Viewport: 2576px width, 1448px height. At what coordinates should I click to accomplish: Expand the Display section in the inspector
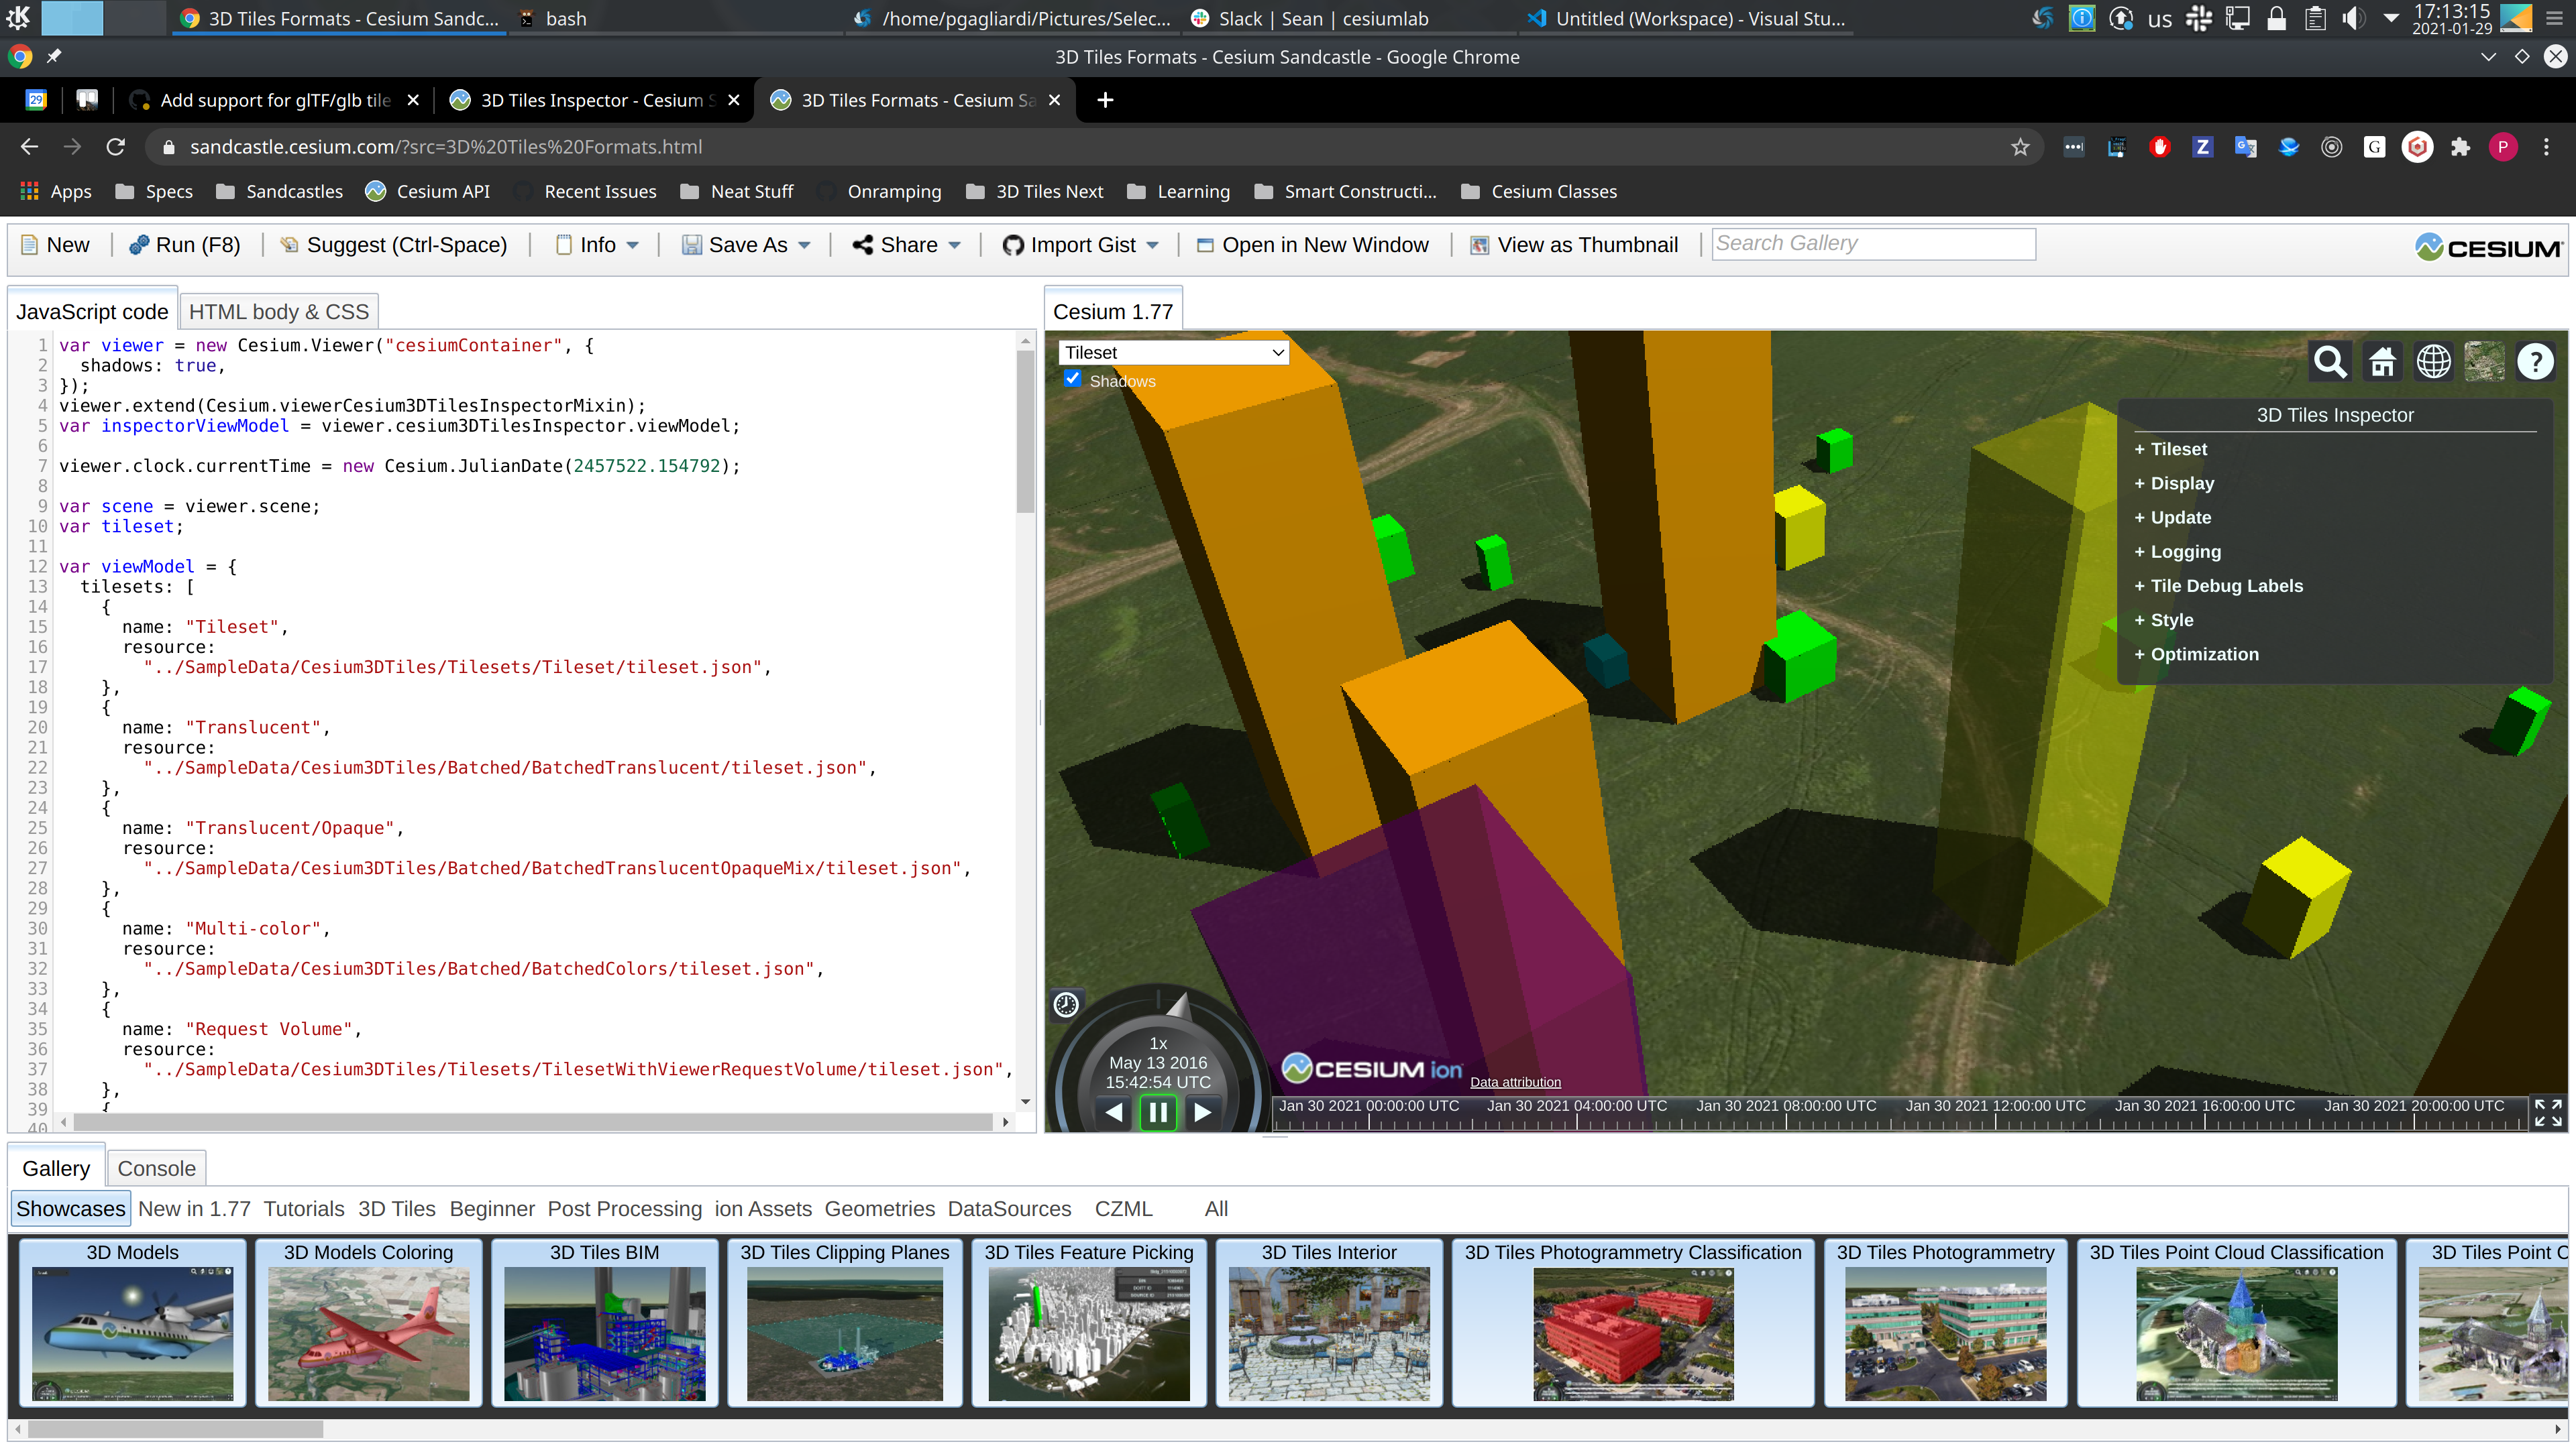pos(2174,483)
